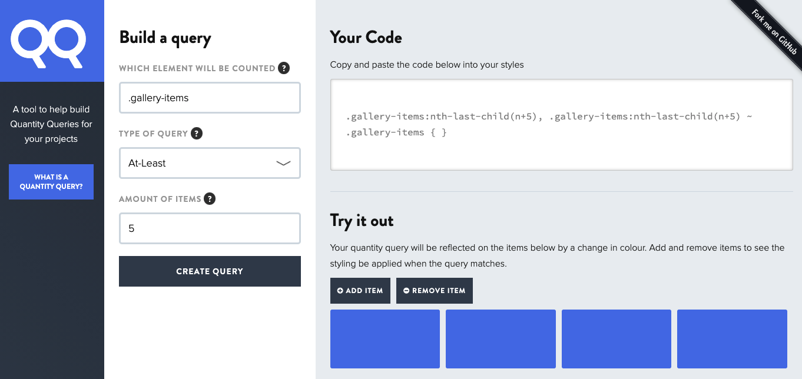Click the Type of Query help icon
The height and width of the screenshot is (379, 802).
(197, 134)
